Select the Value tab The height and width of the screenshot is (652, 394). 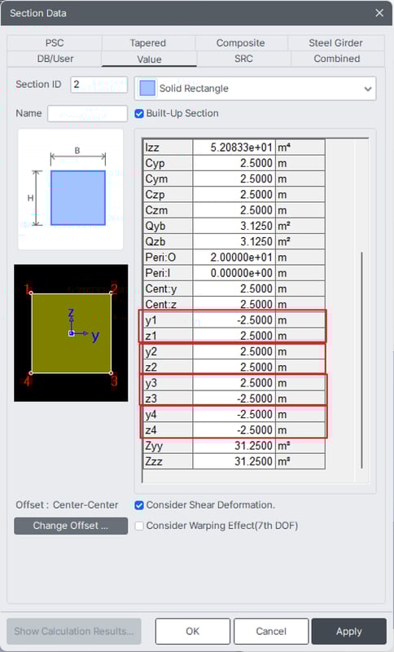[149, 59]
